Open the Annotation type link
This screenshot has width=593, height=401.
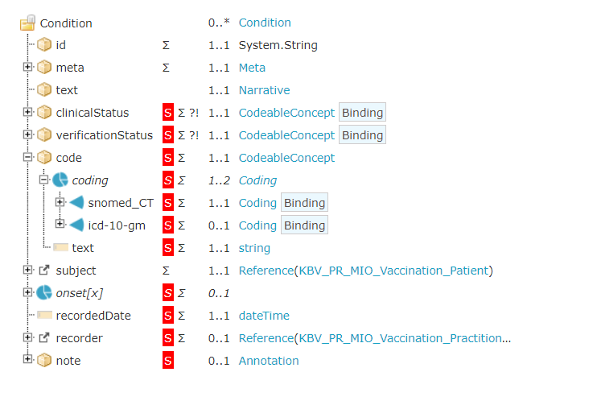[x=268, y=361]
